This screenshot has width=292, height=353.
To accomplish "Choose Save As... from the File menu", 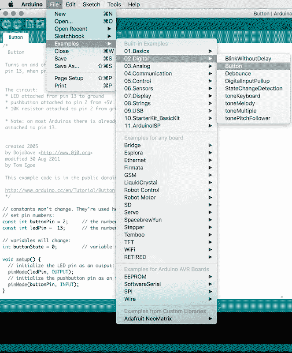I will pos(81,66).
